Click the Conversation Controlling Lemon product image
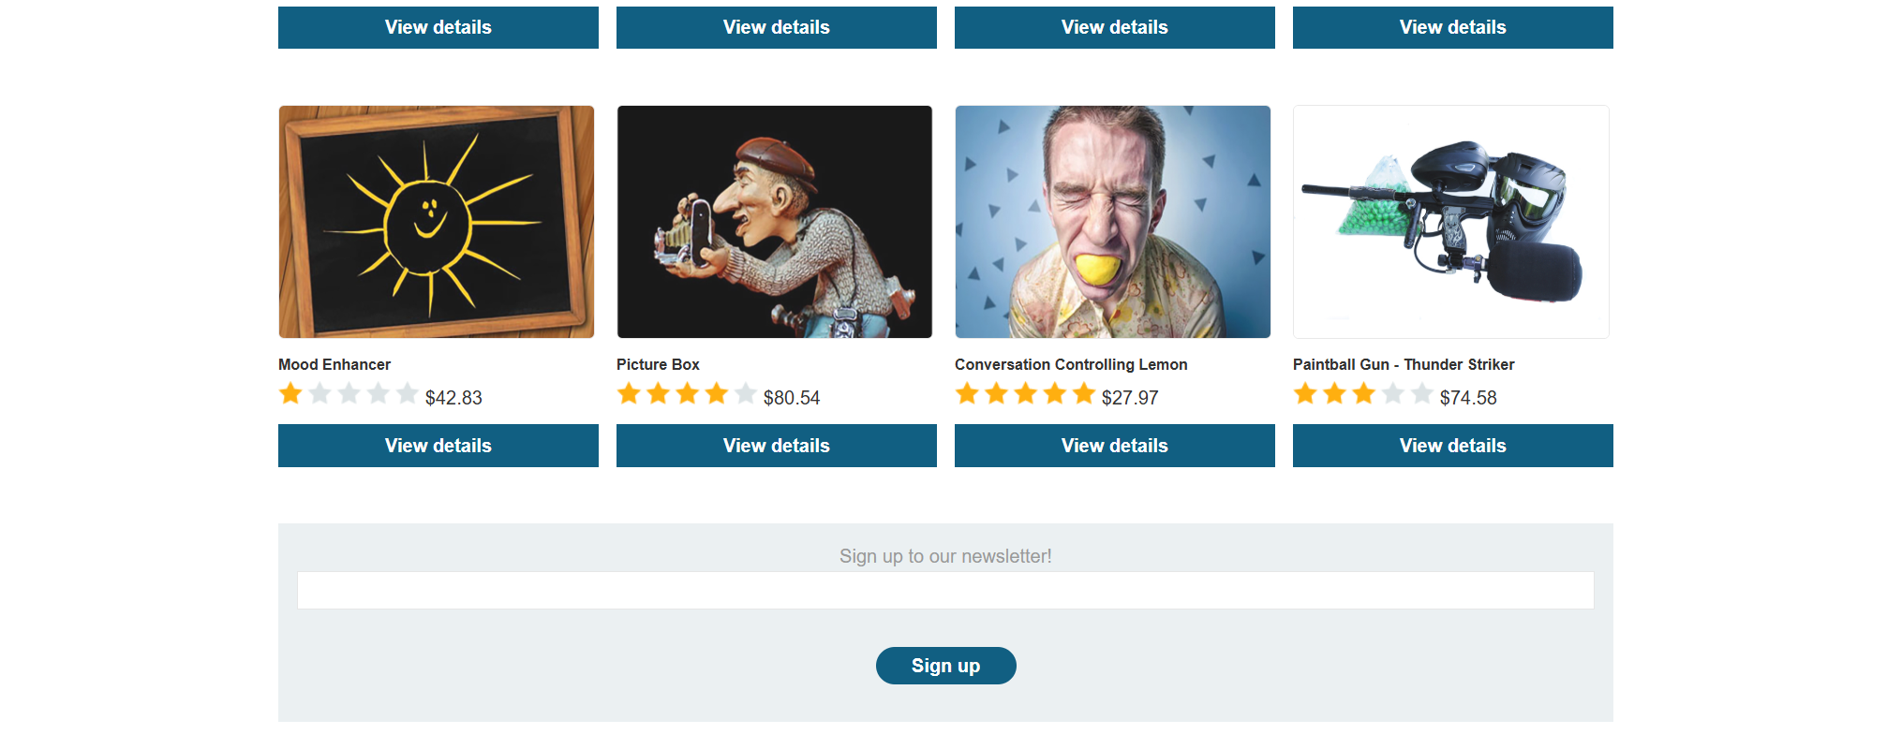This screenshot has height=749, width=1887. (x=1113, y=222)
